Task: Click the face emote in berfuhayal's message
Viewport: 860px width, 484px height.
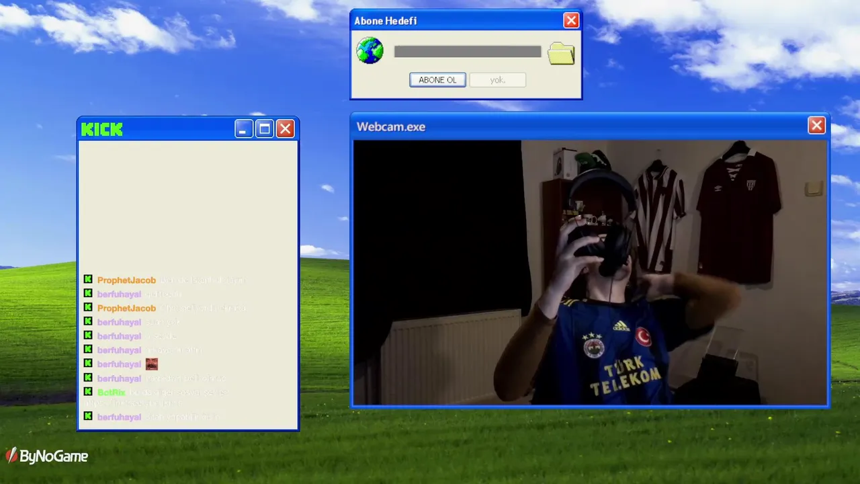Action: coord(151,364)
